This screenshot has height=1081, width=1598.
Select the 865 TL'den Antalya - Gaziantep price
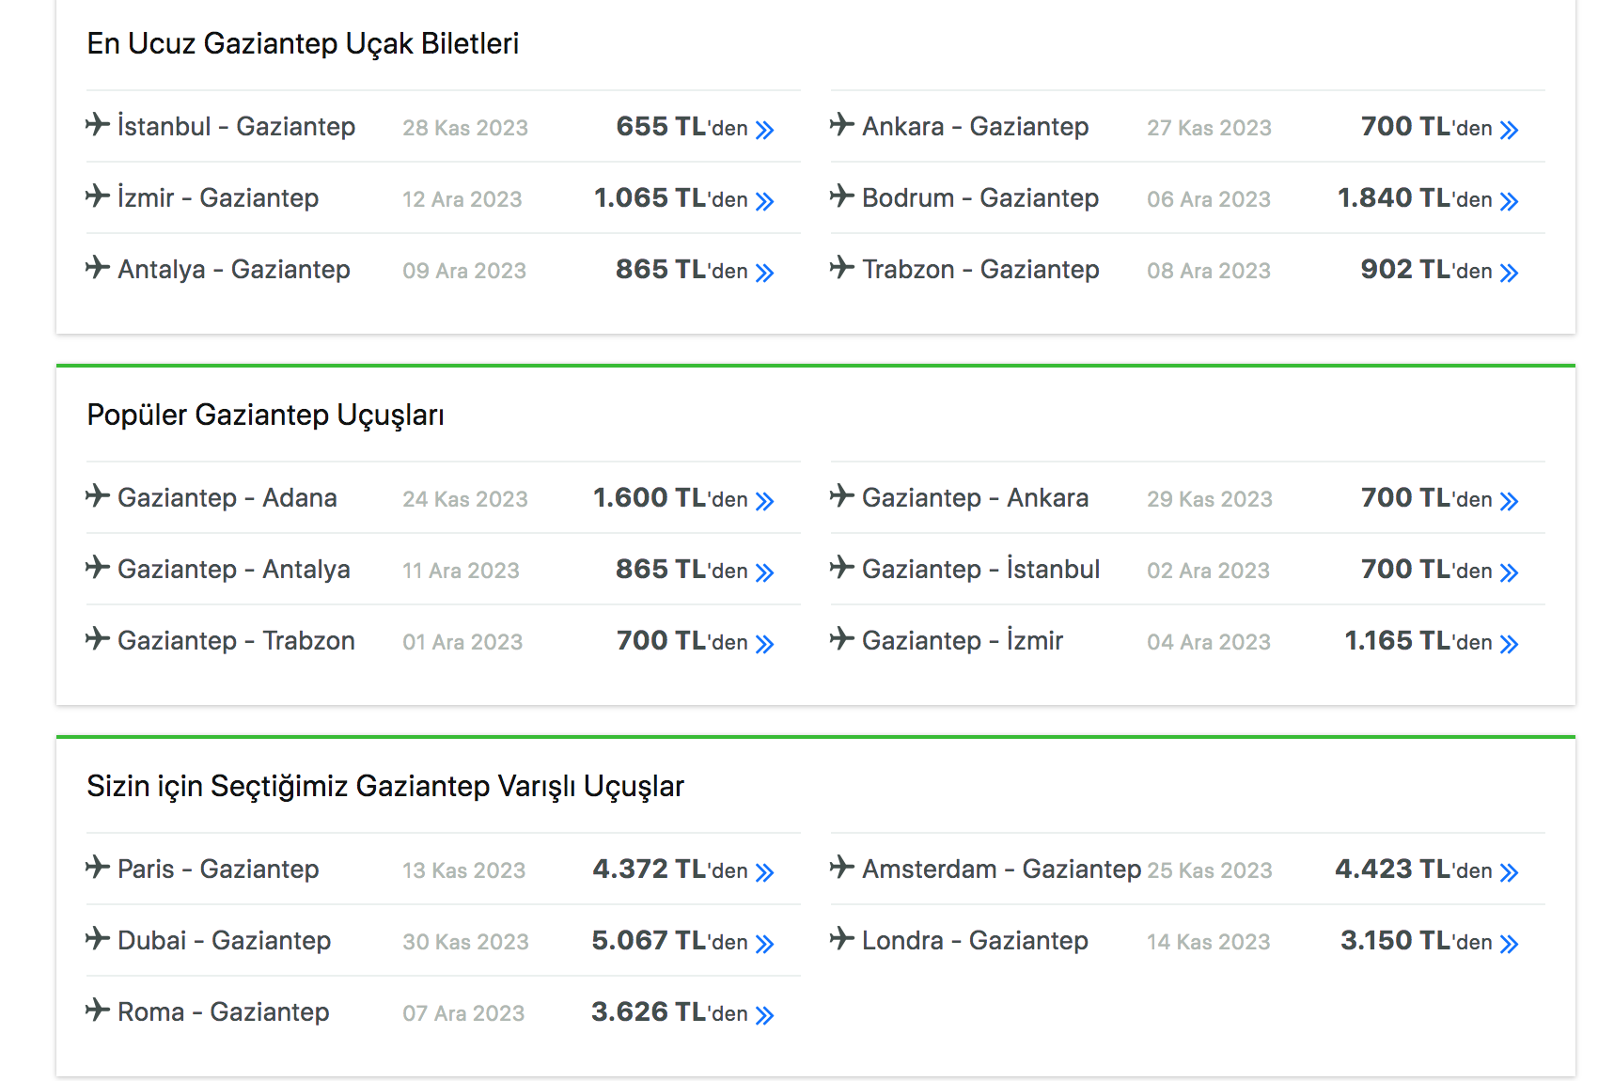pyautogui.click(x=681, y=270)
